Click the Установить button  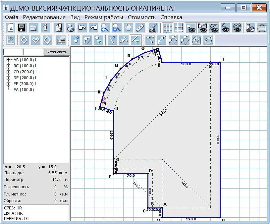[57, 52]
